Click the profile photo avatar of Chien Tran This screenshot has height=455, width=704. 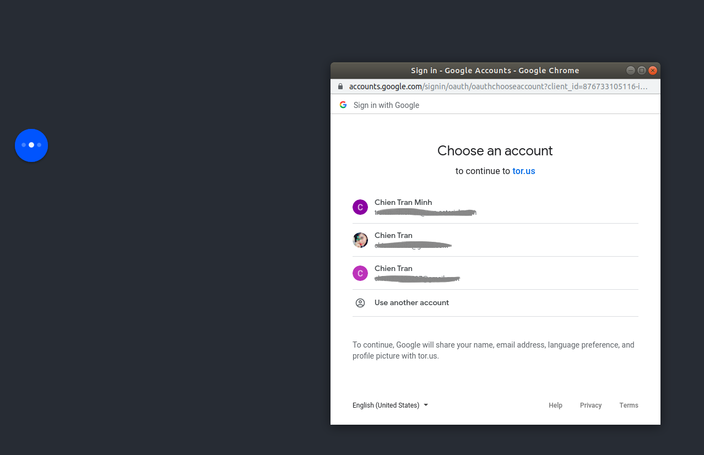point(360,240)
